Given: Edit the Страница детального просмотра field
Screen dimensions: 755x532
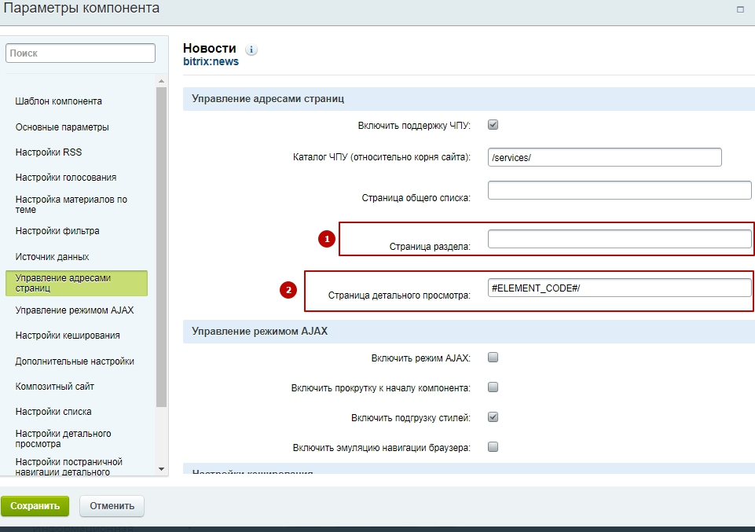Looking at the screenshot, I should pyautogui.click(x=619, y=288).
